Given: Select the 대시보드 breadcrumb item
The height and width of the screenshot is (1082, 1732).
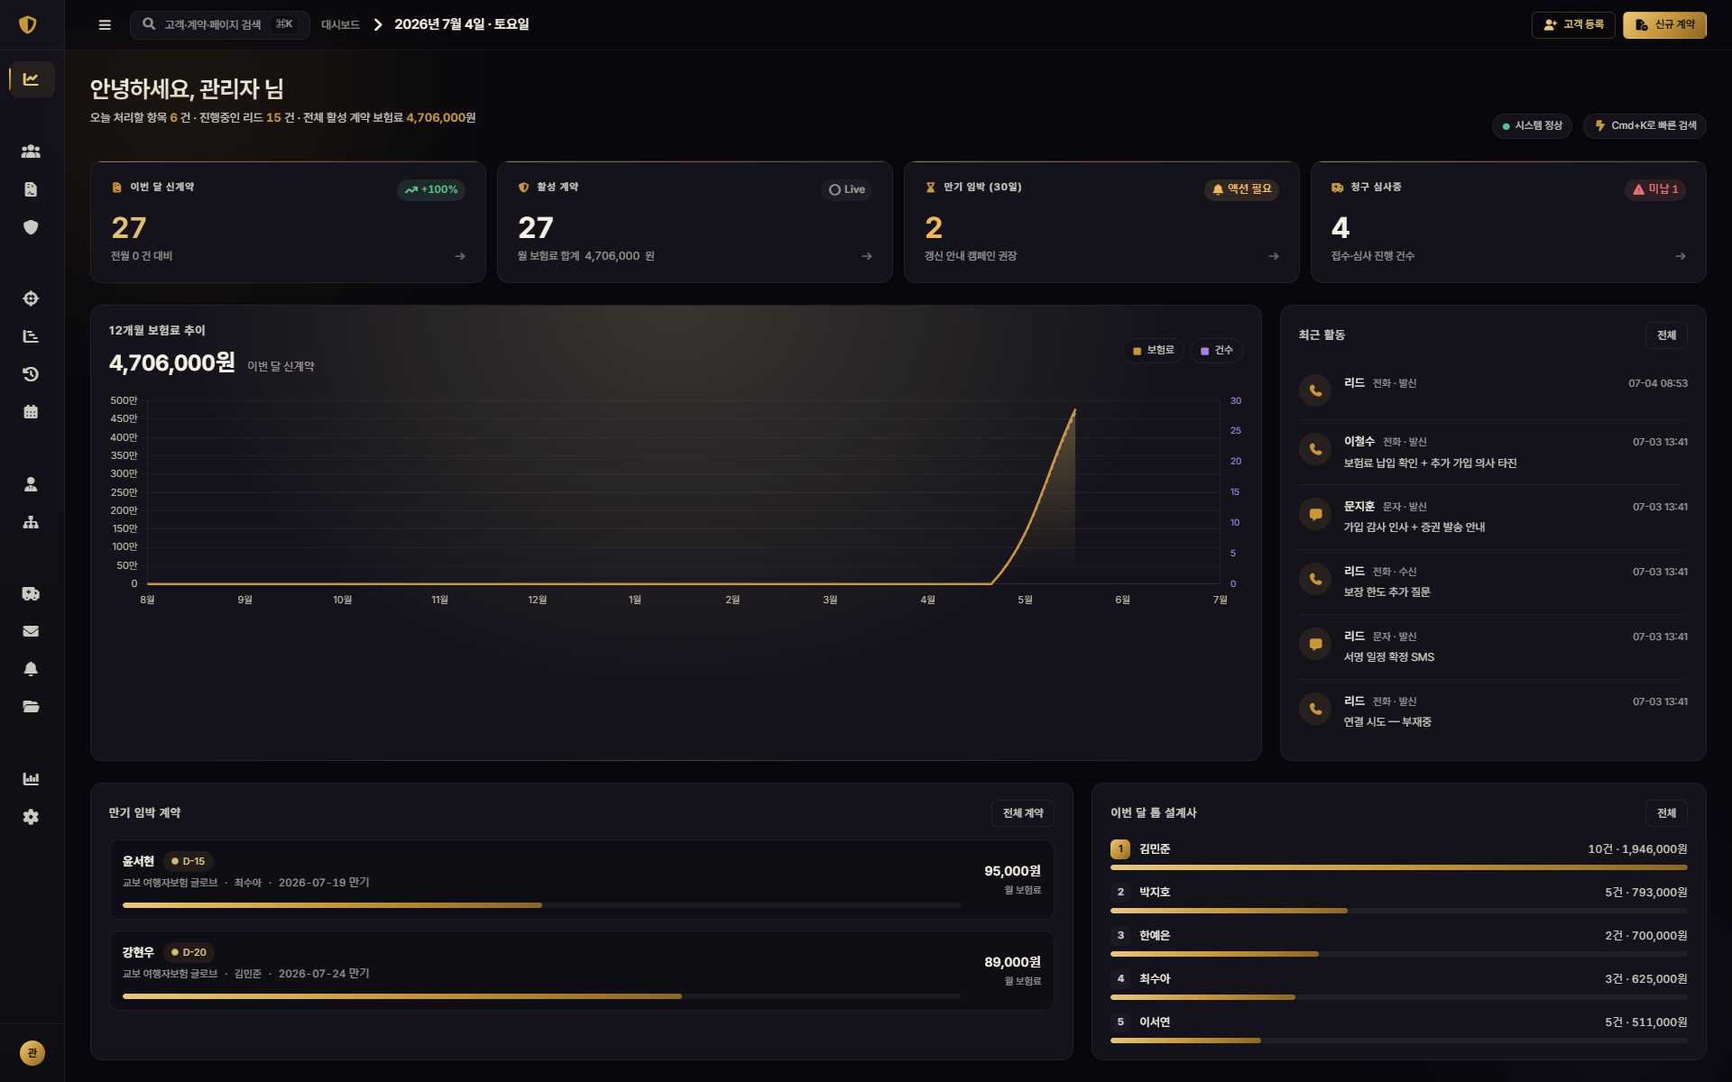Looking at the screenshot, I should [x=340, y=25].
